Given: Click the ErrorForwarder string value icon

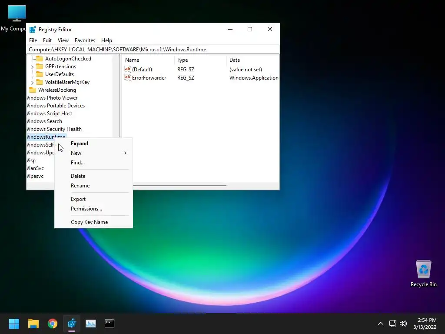Looking at the screenshot, I should click(128, 77).
